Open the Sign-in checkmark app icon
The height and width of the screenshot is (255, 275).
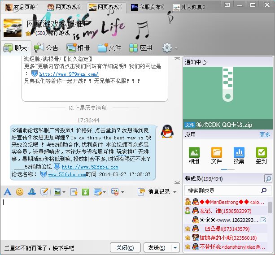(x=262, y=152)
